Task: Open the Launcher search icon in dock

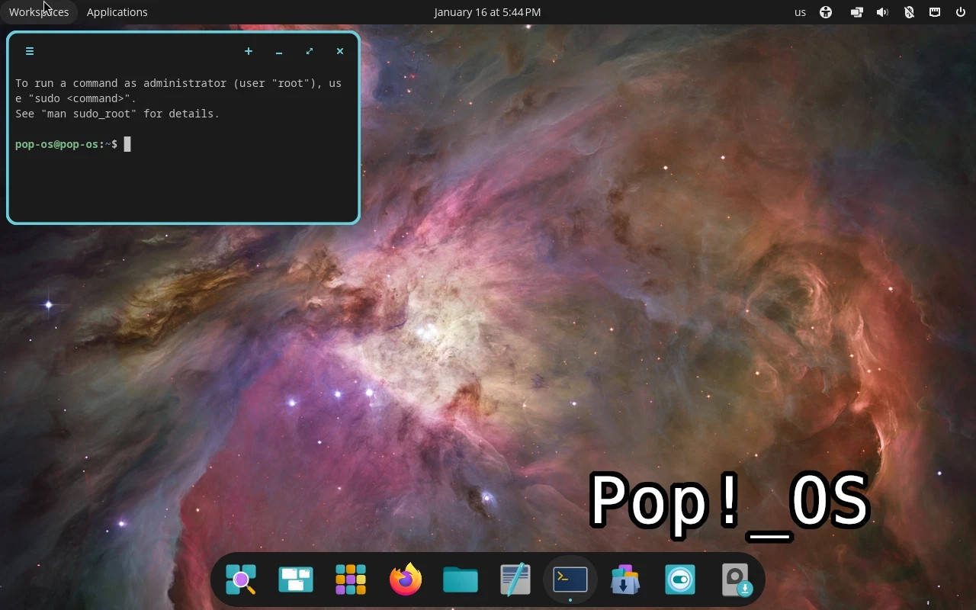Action: 241,579
